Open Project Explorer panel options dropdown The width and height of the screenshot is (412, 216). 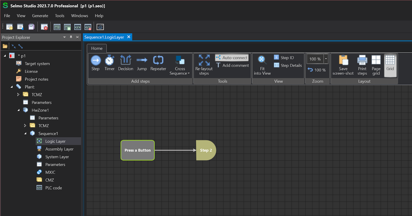(x=64, y=37)
